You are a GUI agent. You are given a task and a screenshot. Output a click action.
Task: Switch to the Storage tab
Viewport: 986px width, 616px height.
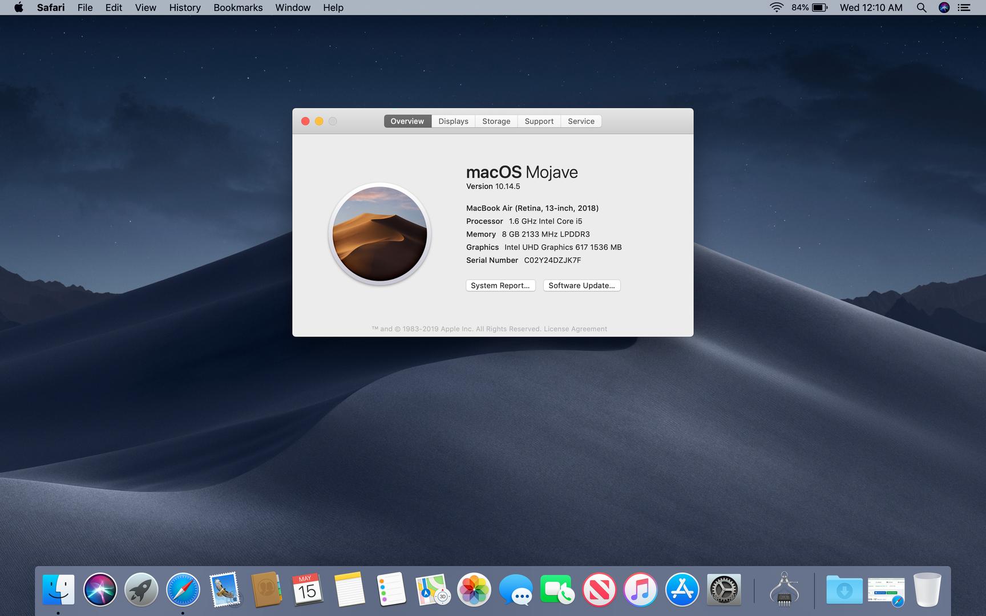pos(496,121)
